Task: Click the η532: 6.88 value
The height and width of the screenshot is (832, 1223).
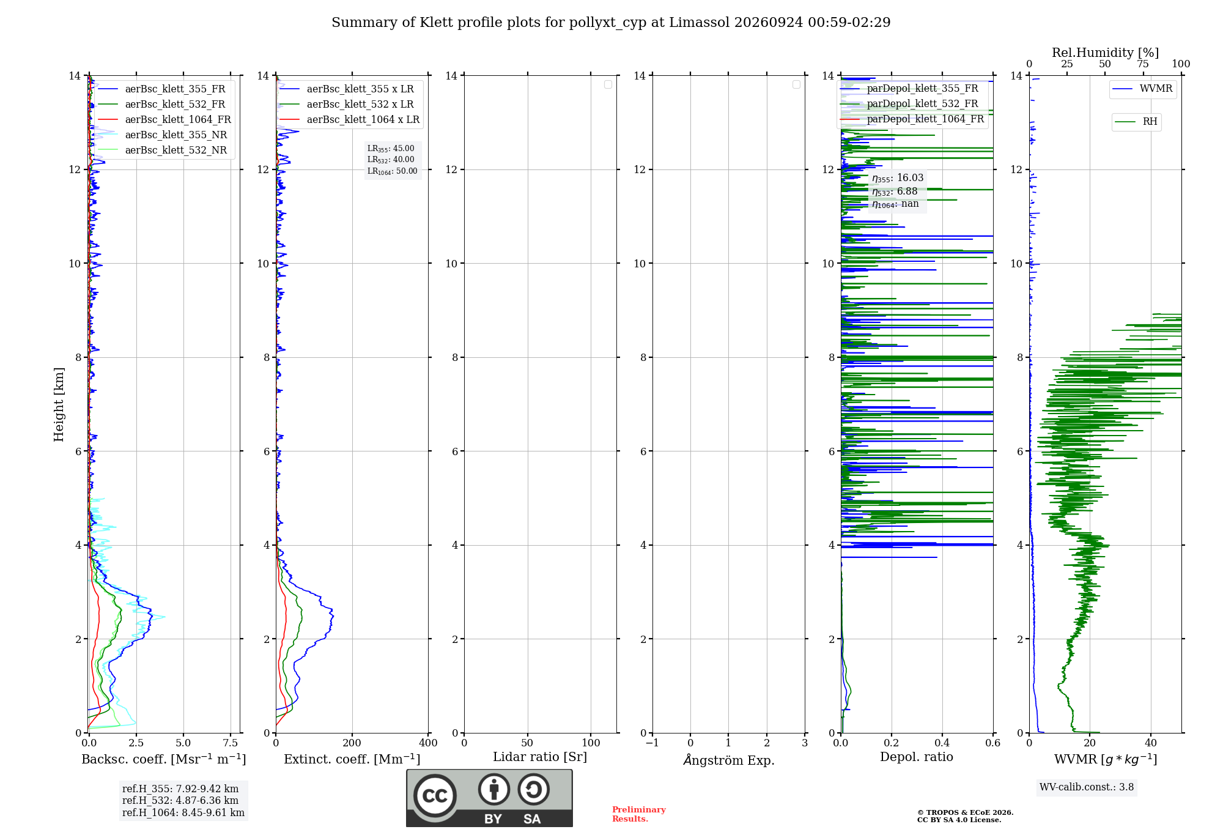Action: pos(895,191)
